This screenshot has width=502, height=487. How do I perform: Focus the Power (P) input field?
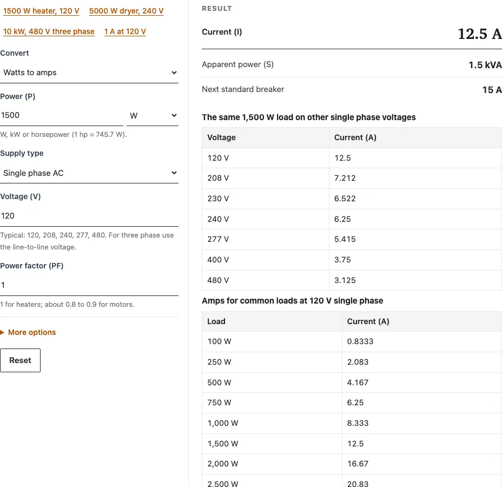[62, 115]
